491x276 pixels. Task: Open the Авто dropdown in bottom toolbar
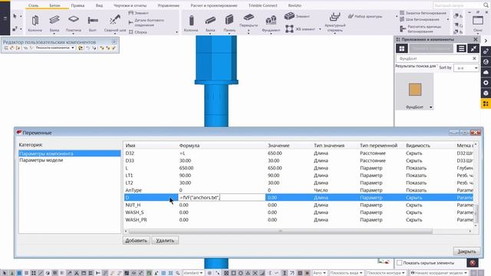[x=319, y=273]
